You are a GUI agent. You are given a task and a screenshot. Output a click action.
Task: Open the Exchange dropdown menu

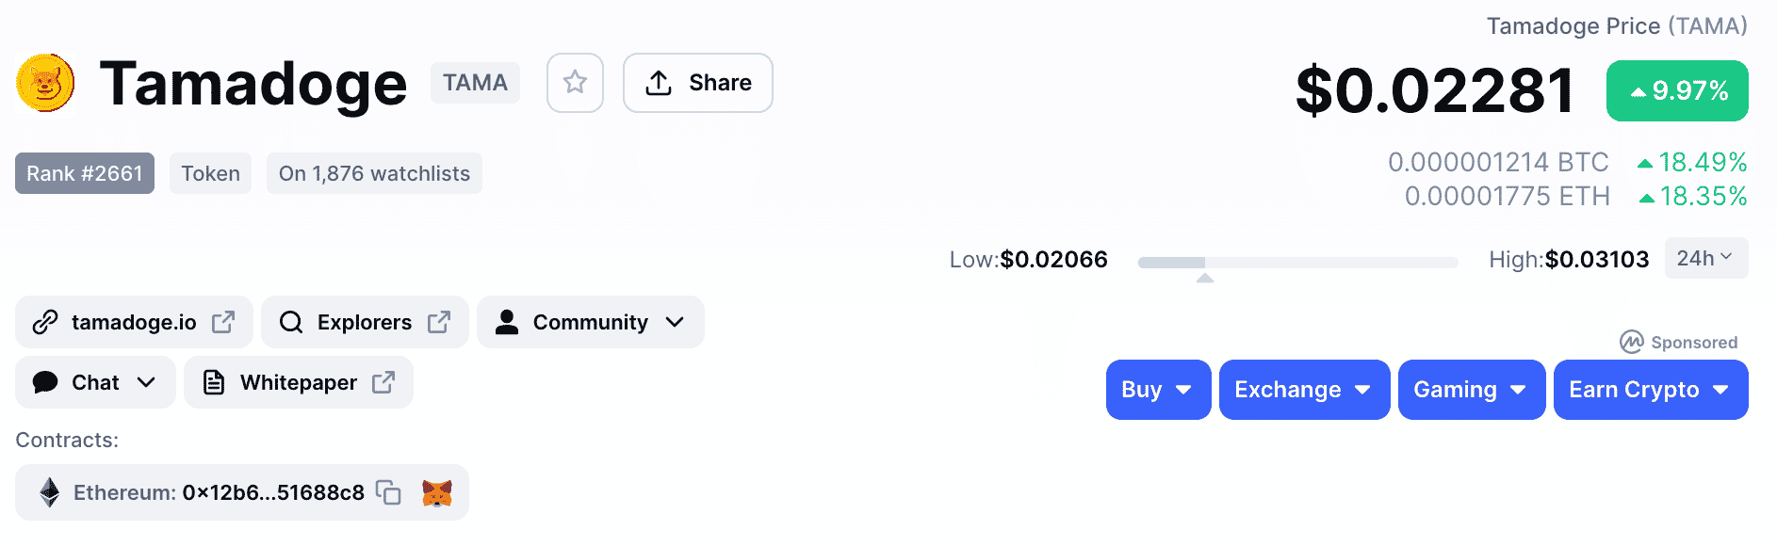[1305, 390]
